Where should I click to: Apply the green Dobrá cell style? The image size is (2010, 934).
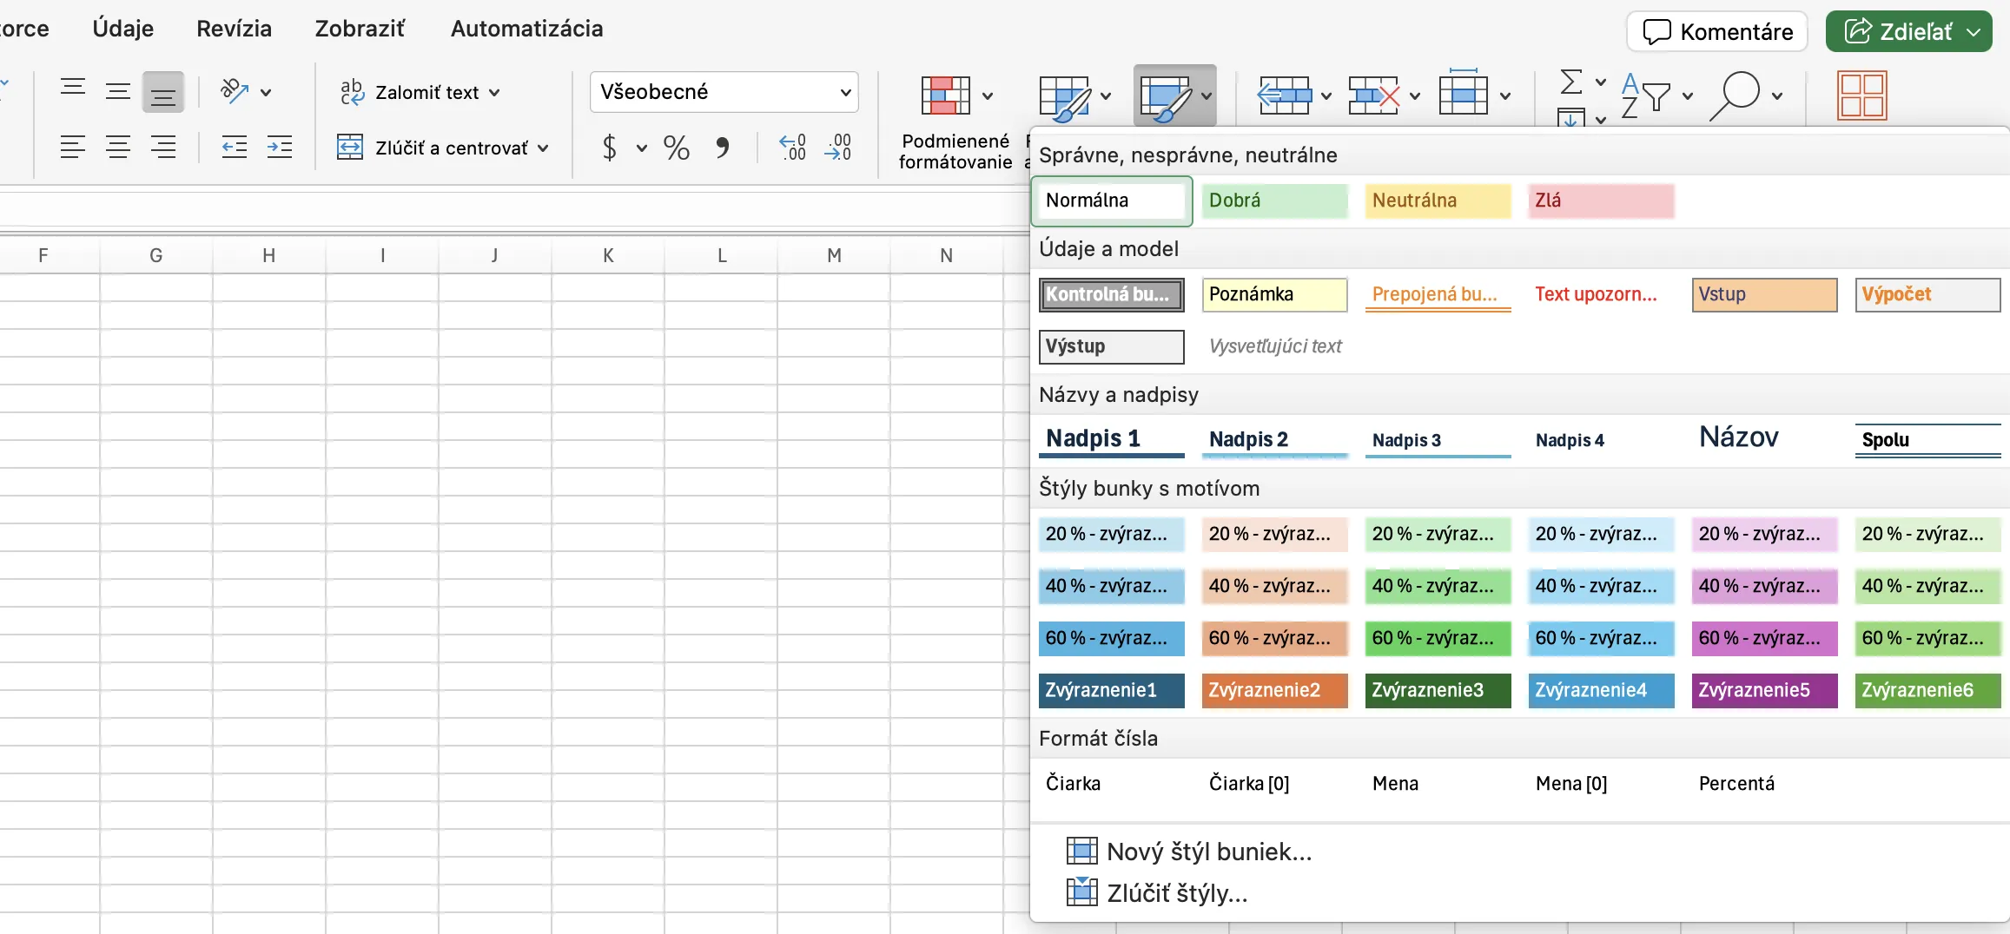1275,201
